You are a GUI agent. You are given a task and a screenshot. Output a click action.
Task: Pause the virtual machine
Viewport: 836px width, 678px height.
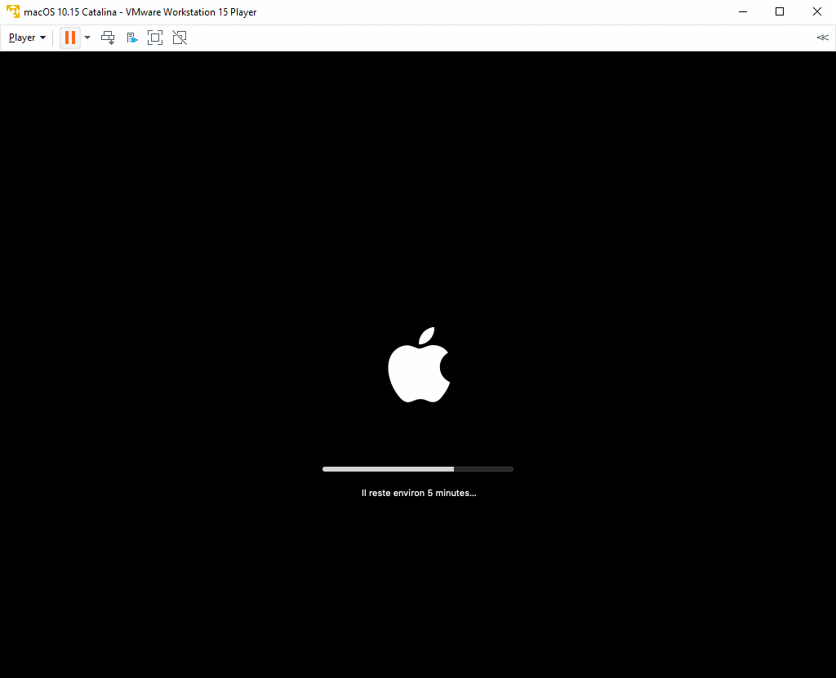pos(70,38)
